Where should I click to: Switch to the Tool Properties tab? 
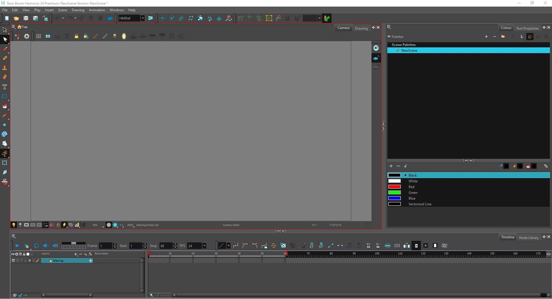(x=527, y=28)
